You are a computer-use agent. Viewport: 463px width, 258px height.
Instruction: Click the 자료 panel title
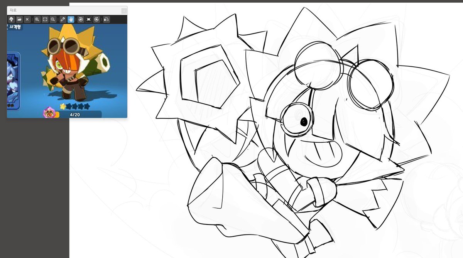13,10
